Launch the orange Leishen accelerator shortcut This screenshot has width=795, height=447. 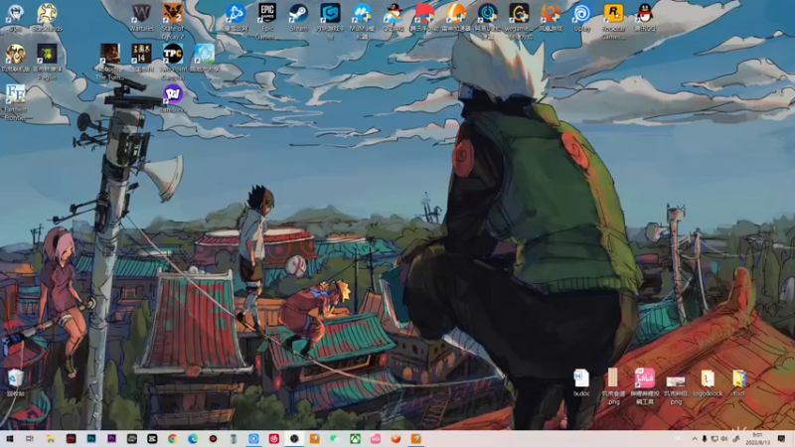pyautogui.click(x=455, y=17)
